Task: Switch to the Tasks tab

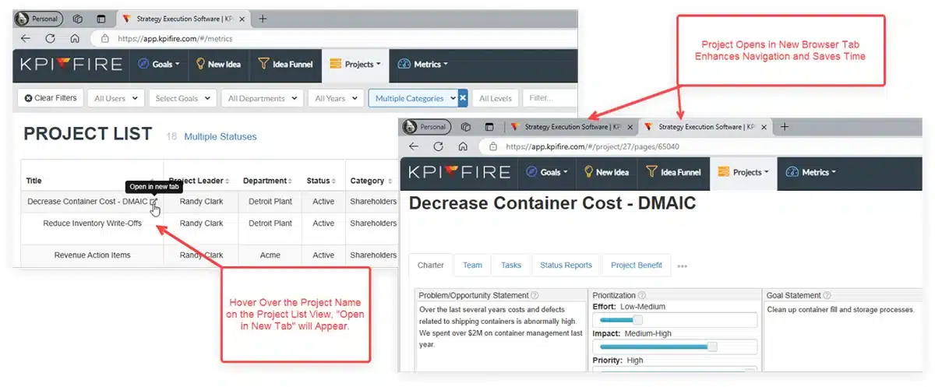Action: [x=511, y=266]
